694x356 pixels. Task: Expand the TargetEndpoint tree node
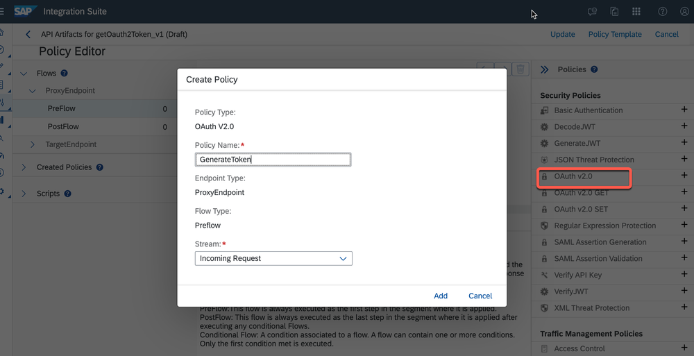pos(33,144)
